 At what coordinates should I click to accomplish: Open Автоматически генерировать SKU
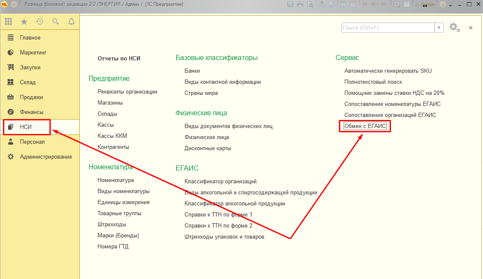(388, 71)
